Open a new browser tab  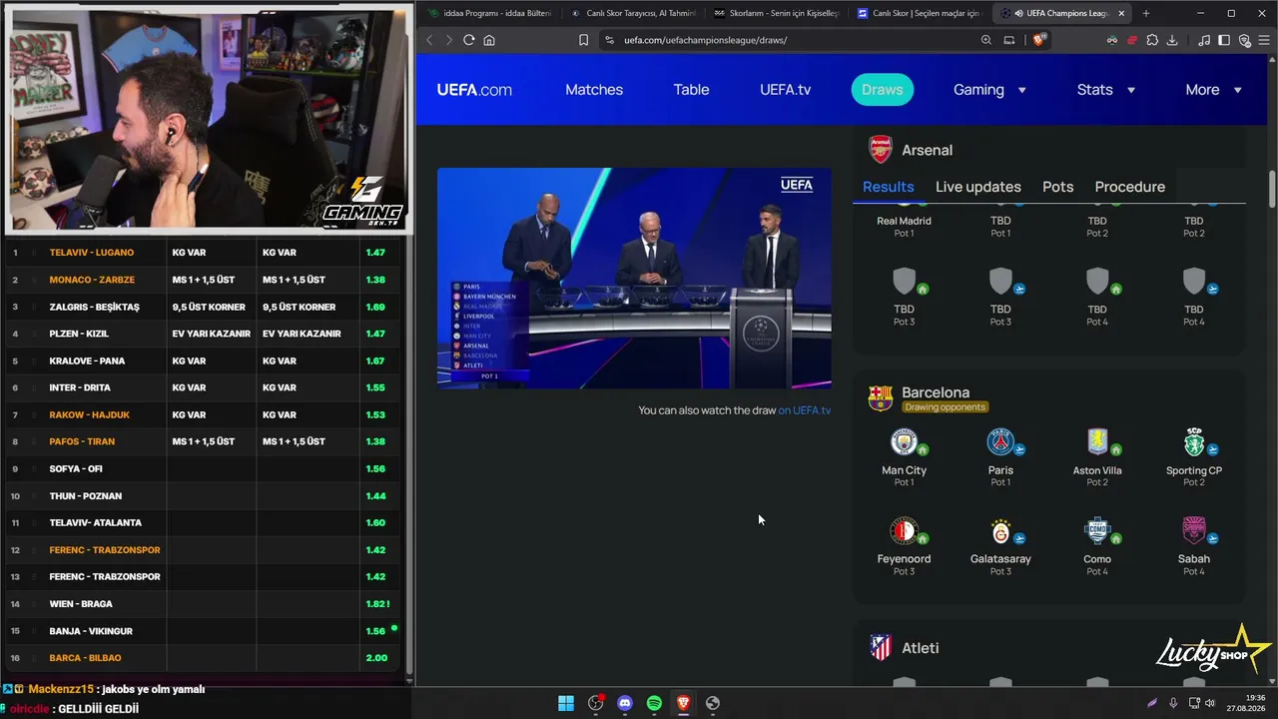[x=1145, y=13]
